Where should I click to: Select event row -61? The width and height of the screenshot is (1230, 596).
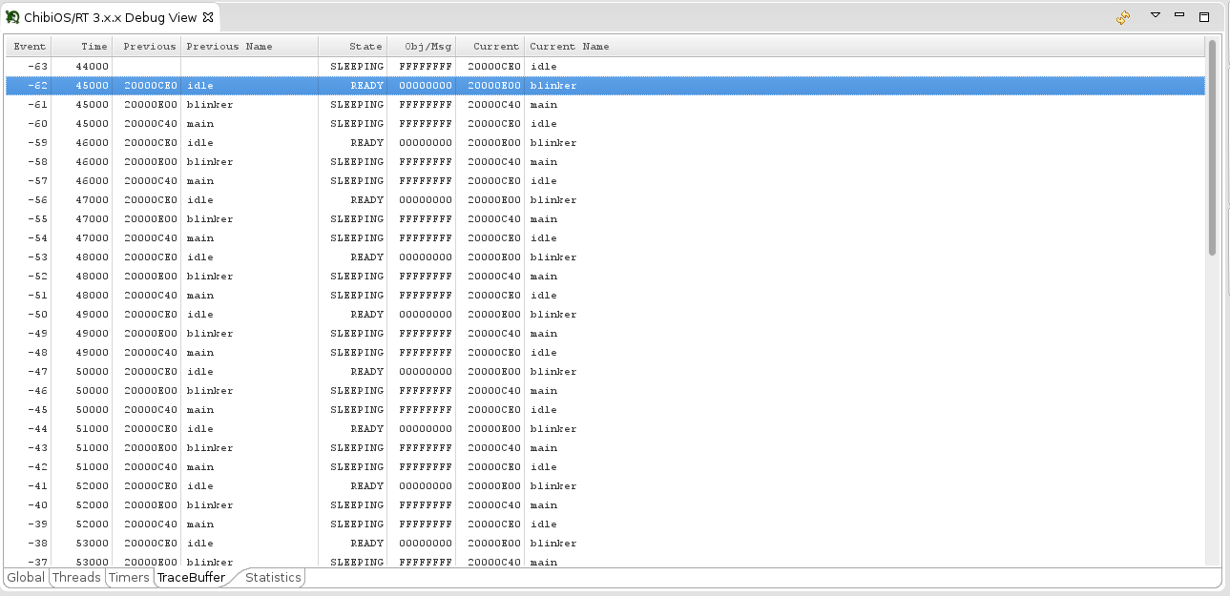point(605,105)
